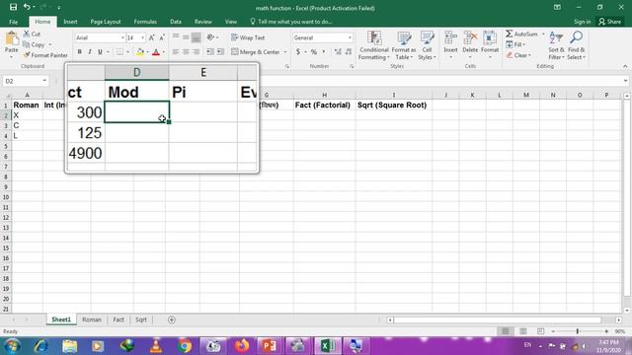
Task: Click the zoom slider handle
Action: (x=577, y=331)
